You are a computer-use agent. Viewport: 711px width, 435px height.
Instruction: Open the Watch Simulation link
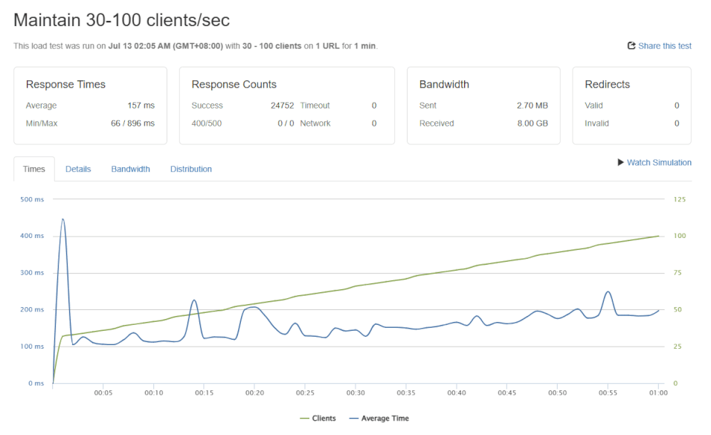point(654,162)
